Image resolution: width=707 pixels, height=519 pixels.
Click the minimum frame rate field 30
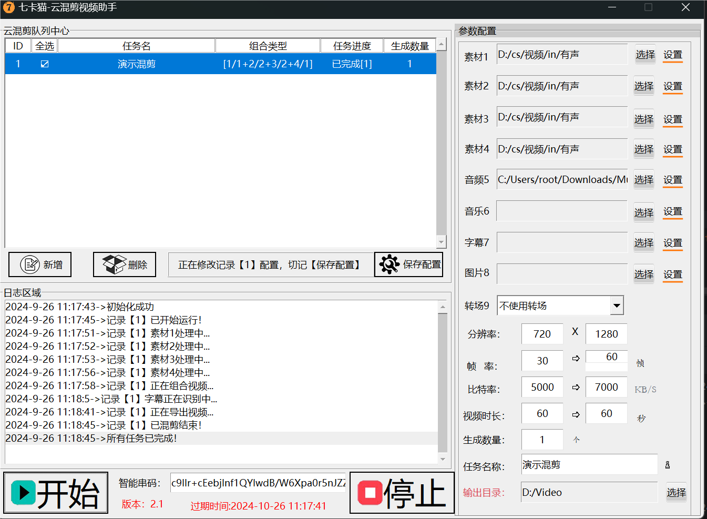coord(542,361)
